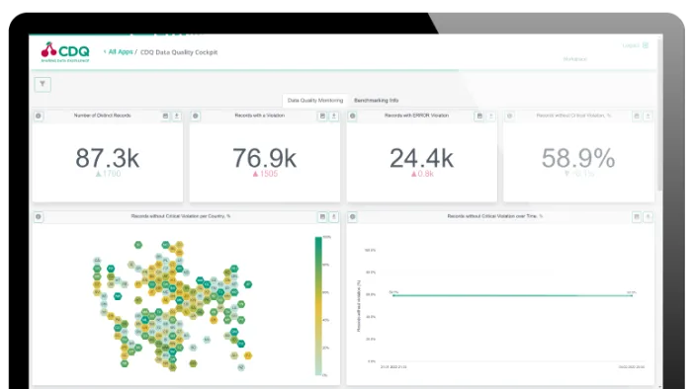Show table view for Records without Critical Violation %
This screenshot has height=389, width=692.
coord(637,116)
